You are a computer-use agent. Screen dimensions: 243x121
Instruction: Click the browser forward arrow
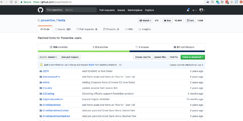(6, 2)
